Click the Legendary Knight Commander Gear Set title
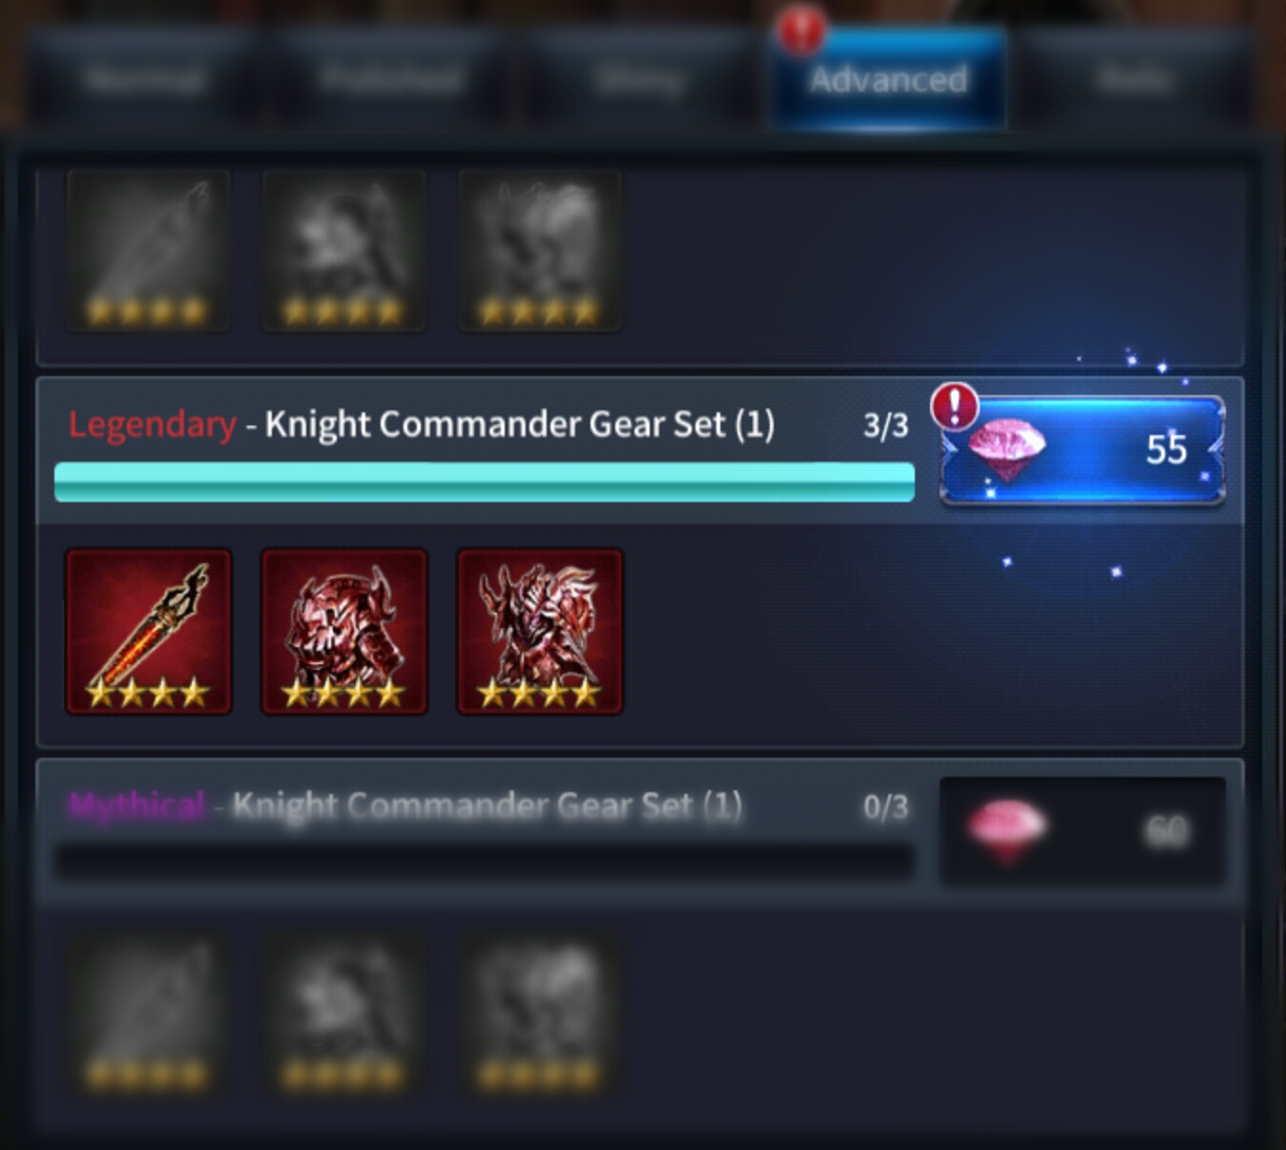 421,424
